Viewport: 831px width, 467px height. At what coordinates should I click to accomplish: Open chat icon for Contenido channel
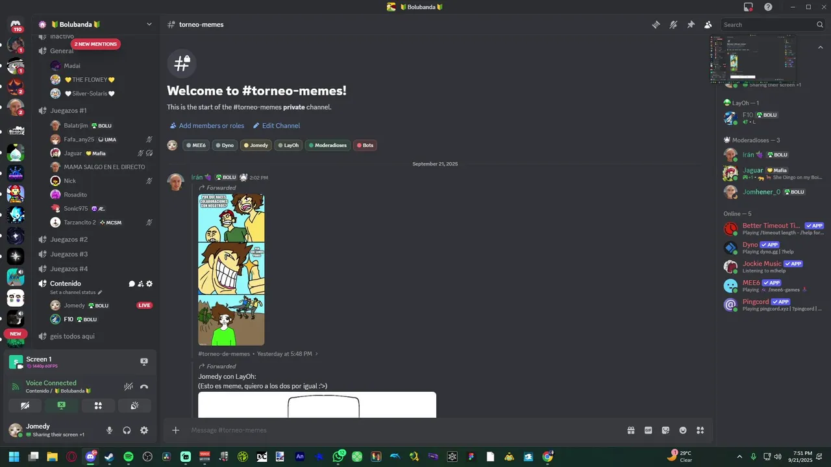click(x=132, y=283)
